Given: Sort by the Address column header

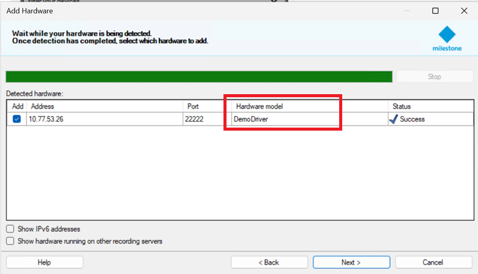Looking at the screenshot, I should click(105, 106).
